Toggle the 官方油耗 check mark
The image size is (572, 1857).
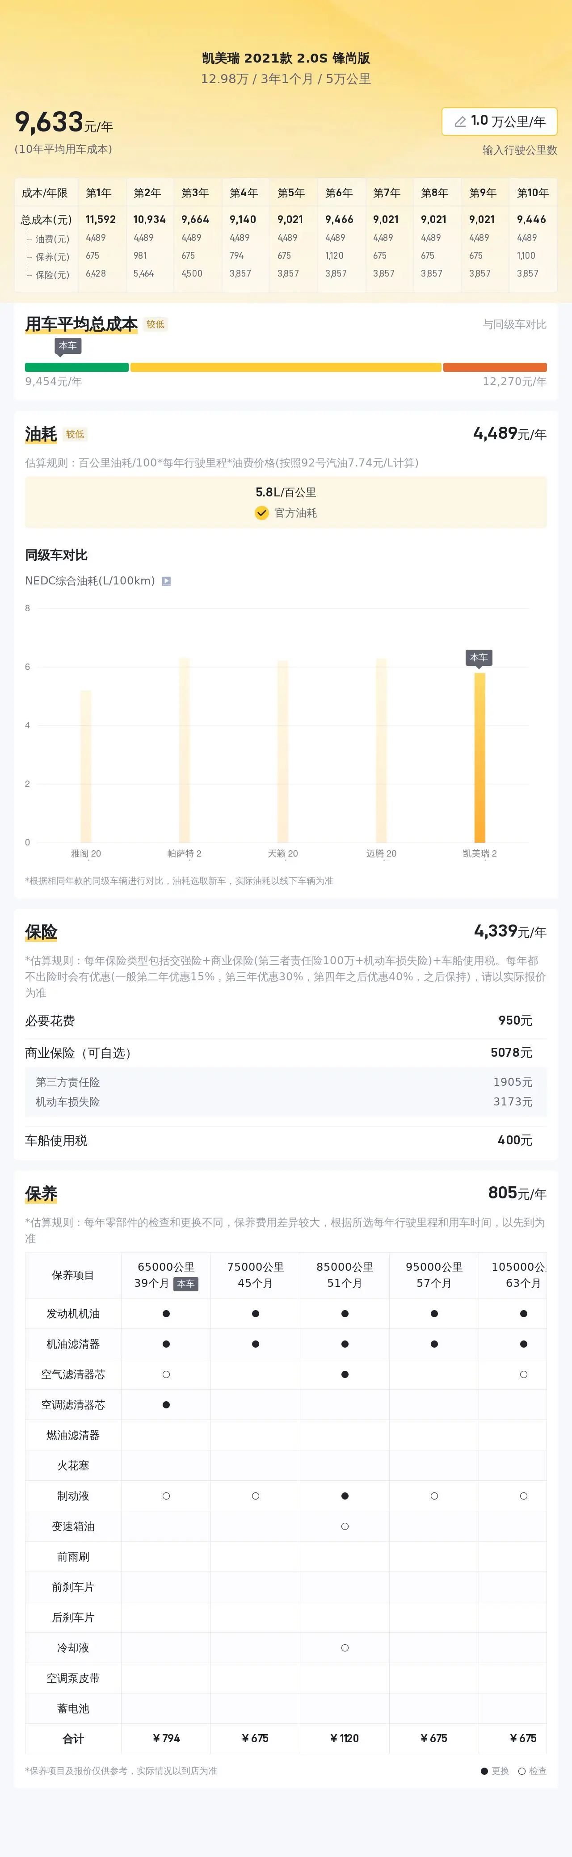pyautogui.click(x=262, y=513)
